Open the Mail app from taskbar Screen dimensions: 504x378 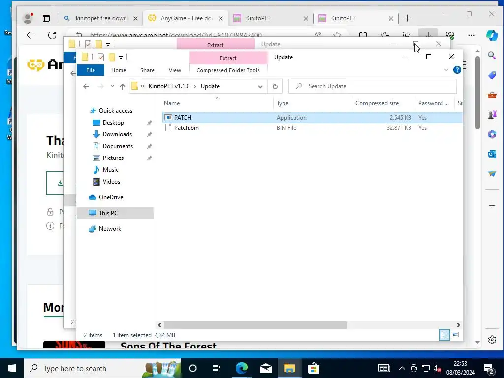(265, 368)
